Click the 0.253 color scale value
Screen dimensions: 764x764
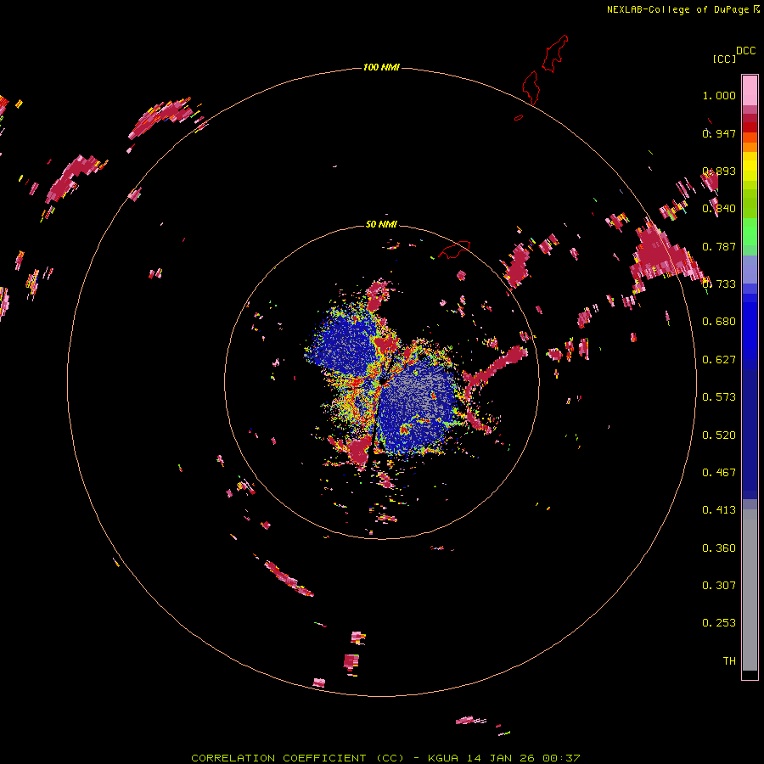tap(719, 623)
